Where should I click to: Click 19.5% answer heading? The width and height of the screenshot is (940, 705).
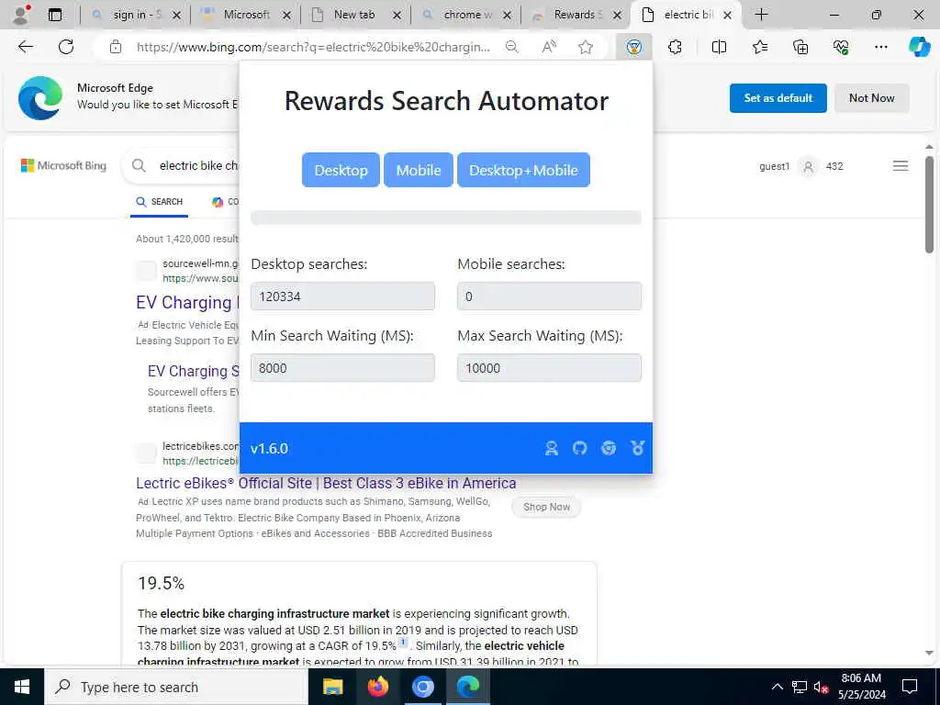[x=162, y=583]
